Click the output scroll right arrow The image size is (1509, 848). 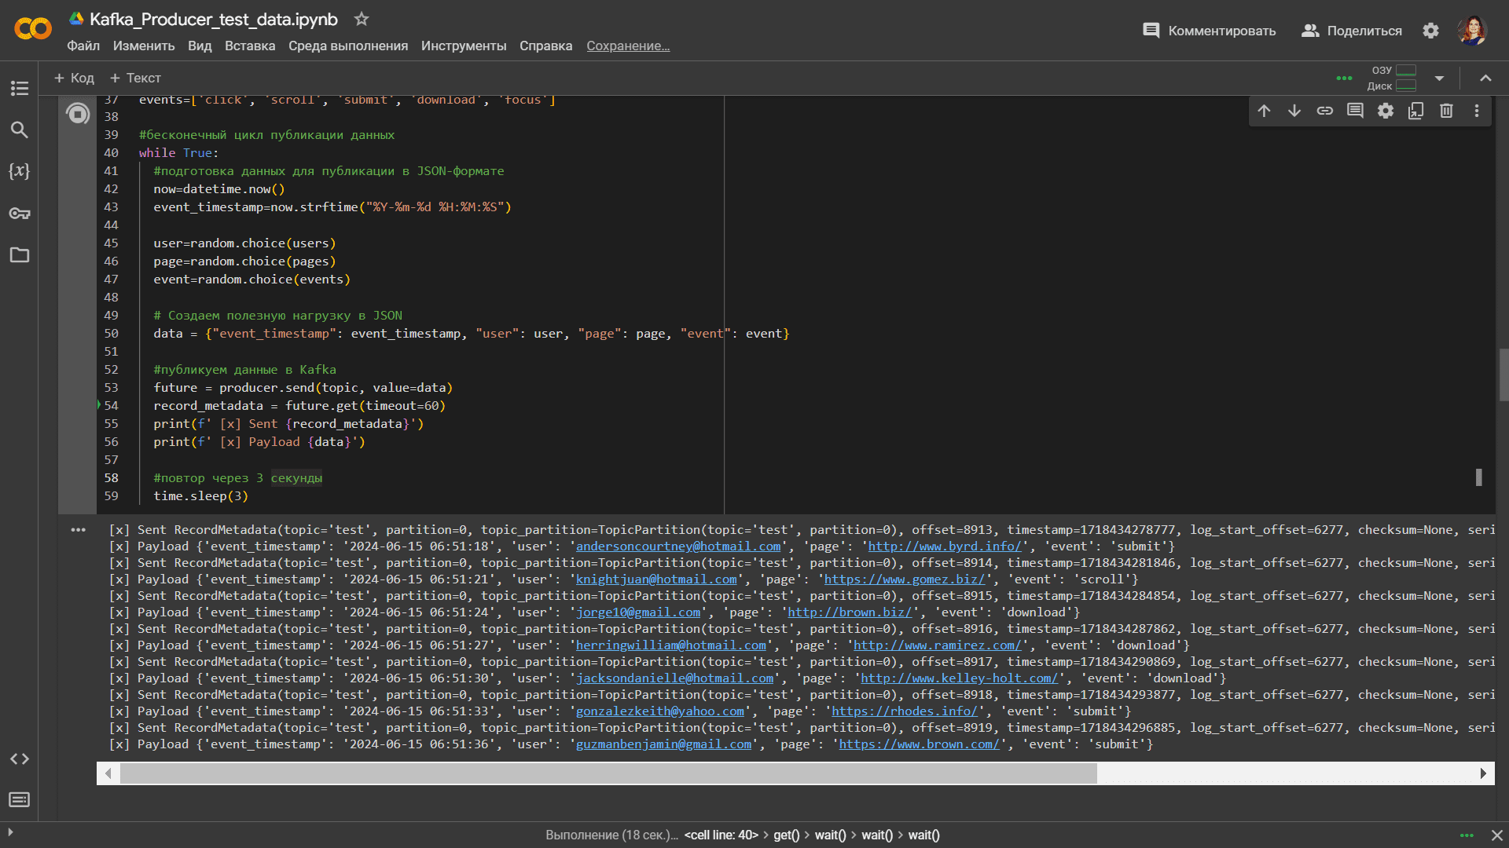(1483, 773)
